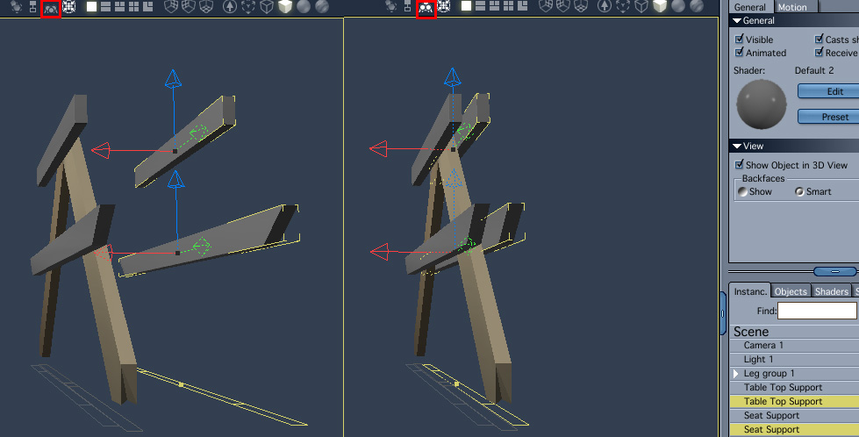Image resolution: width=859 pixels, height=437 pixels.
Task: Switch to the Objects tab
Action: click(x=791, y=291)
